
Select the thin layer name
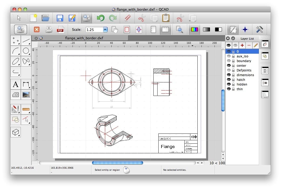point(240,89)
